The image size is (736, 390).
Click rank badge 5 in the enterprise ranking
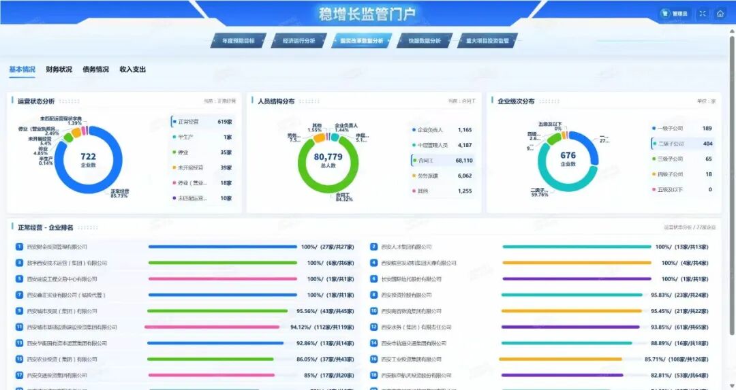(x=19, y=279)
